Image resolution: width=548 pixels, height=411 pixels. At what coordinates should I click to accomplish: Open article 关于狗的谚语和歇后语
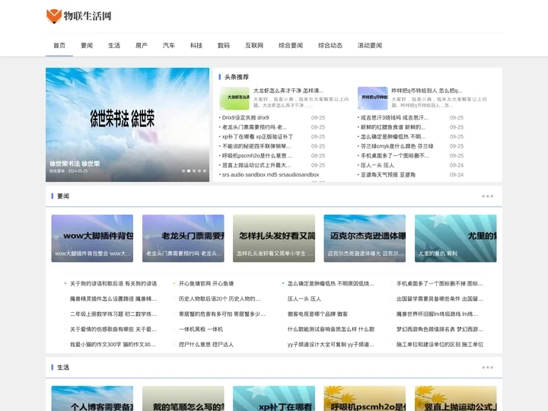[x=113, y=283]
